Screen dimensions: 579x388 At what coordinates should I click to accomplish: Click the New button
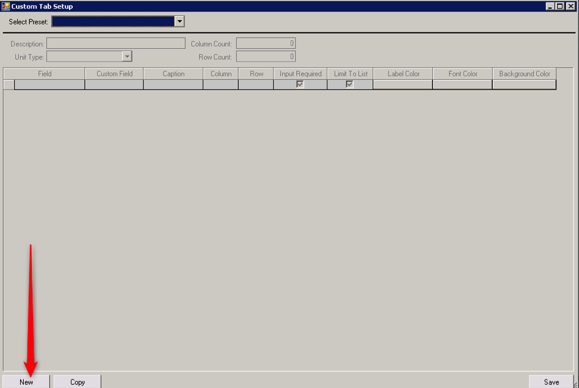26,381
